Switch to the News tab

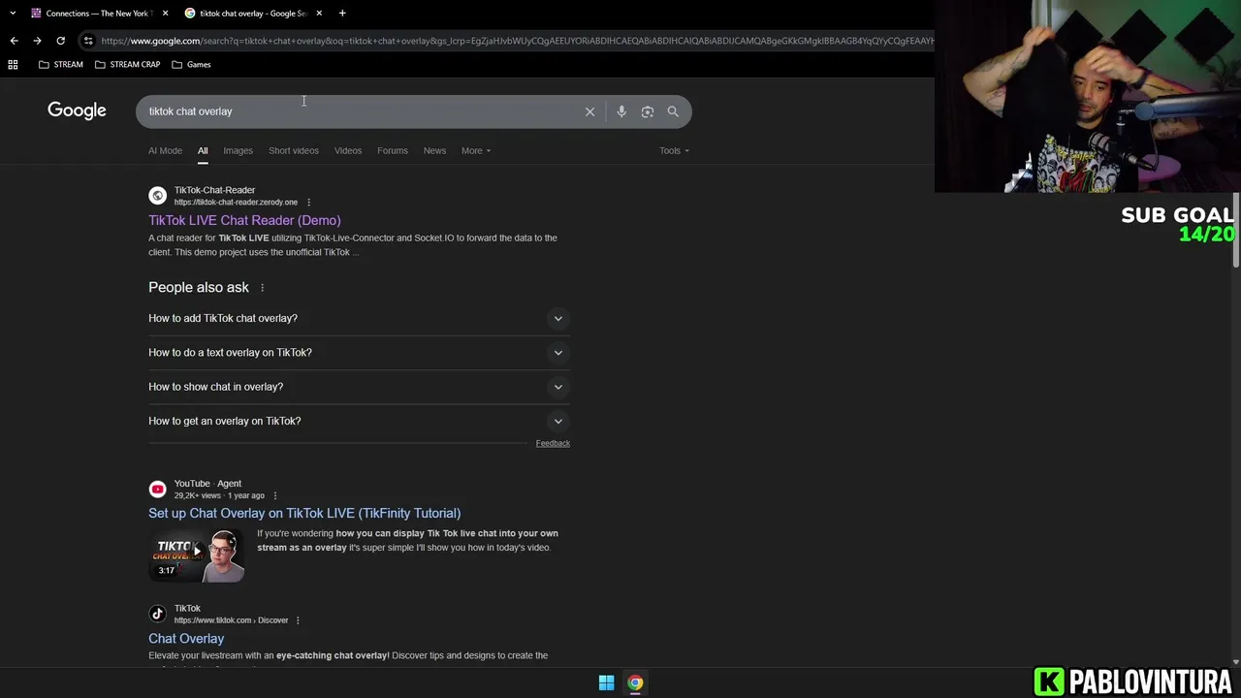tap(434, 150)
